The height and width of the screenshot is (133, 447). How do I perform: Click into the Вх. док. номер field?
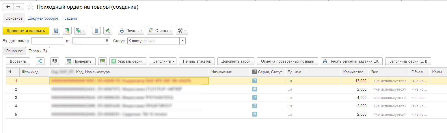click(x=47, y=41)
